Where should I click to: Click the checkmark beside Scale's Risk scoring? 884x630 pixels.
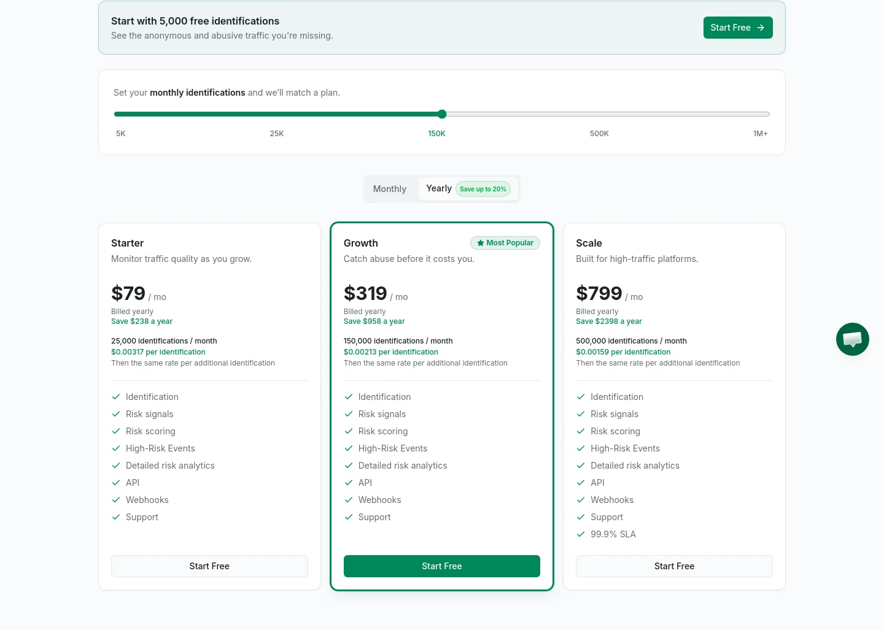[x=581, y=431]
